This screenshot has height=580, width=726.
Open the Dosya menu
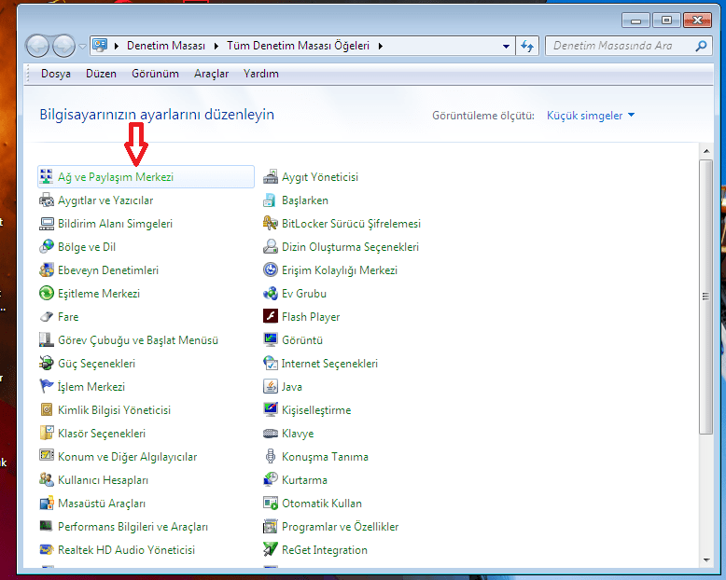(55, 74)
